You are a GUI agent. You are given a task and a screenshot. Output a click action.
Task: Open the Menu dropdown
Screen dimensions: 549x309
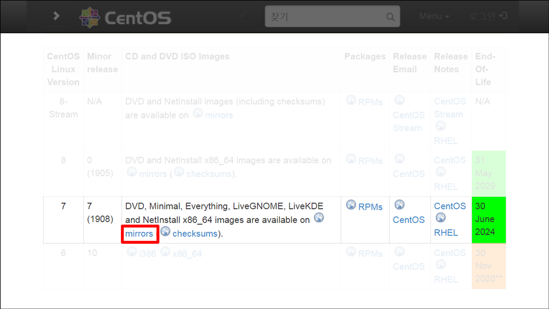pyautogui.click(x=434, y=16)
